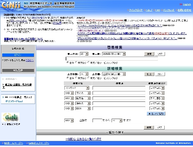This screenshot has height=147, width=193.
Task: Open the help link beside quick guide
Action: pyautogui.click(x=149, y=10)
